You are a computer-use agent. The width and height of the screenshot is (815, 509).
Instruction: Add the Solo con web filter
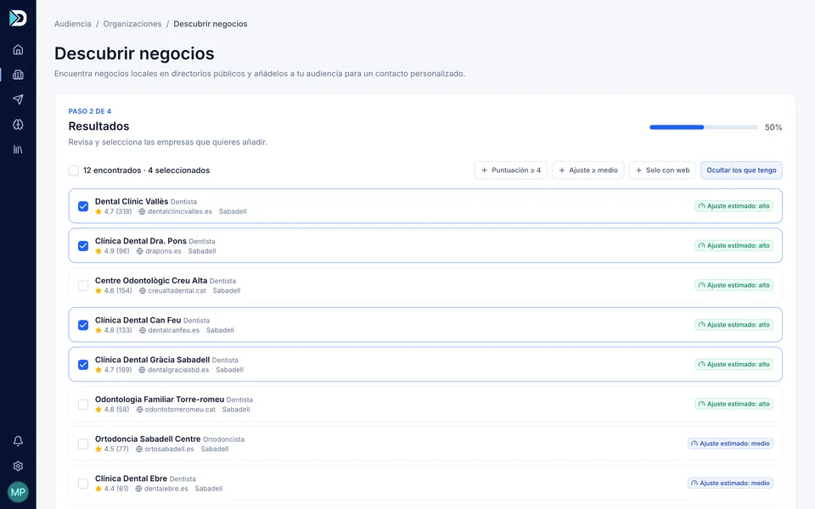point(662,171)
